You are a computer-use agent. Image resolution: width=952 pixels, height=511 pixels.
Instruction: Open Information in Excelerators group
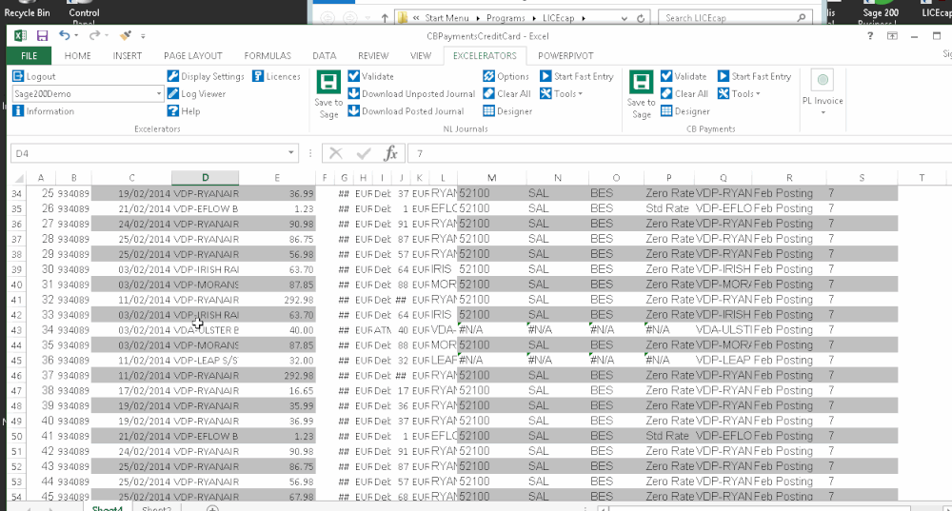pyautogui.click(x=43, y=111)
